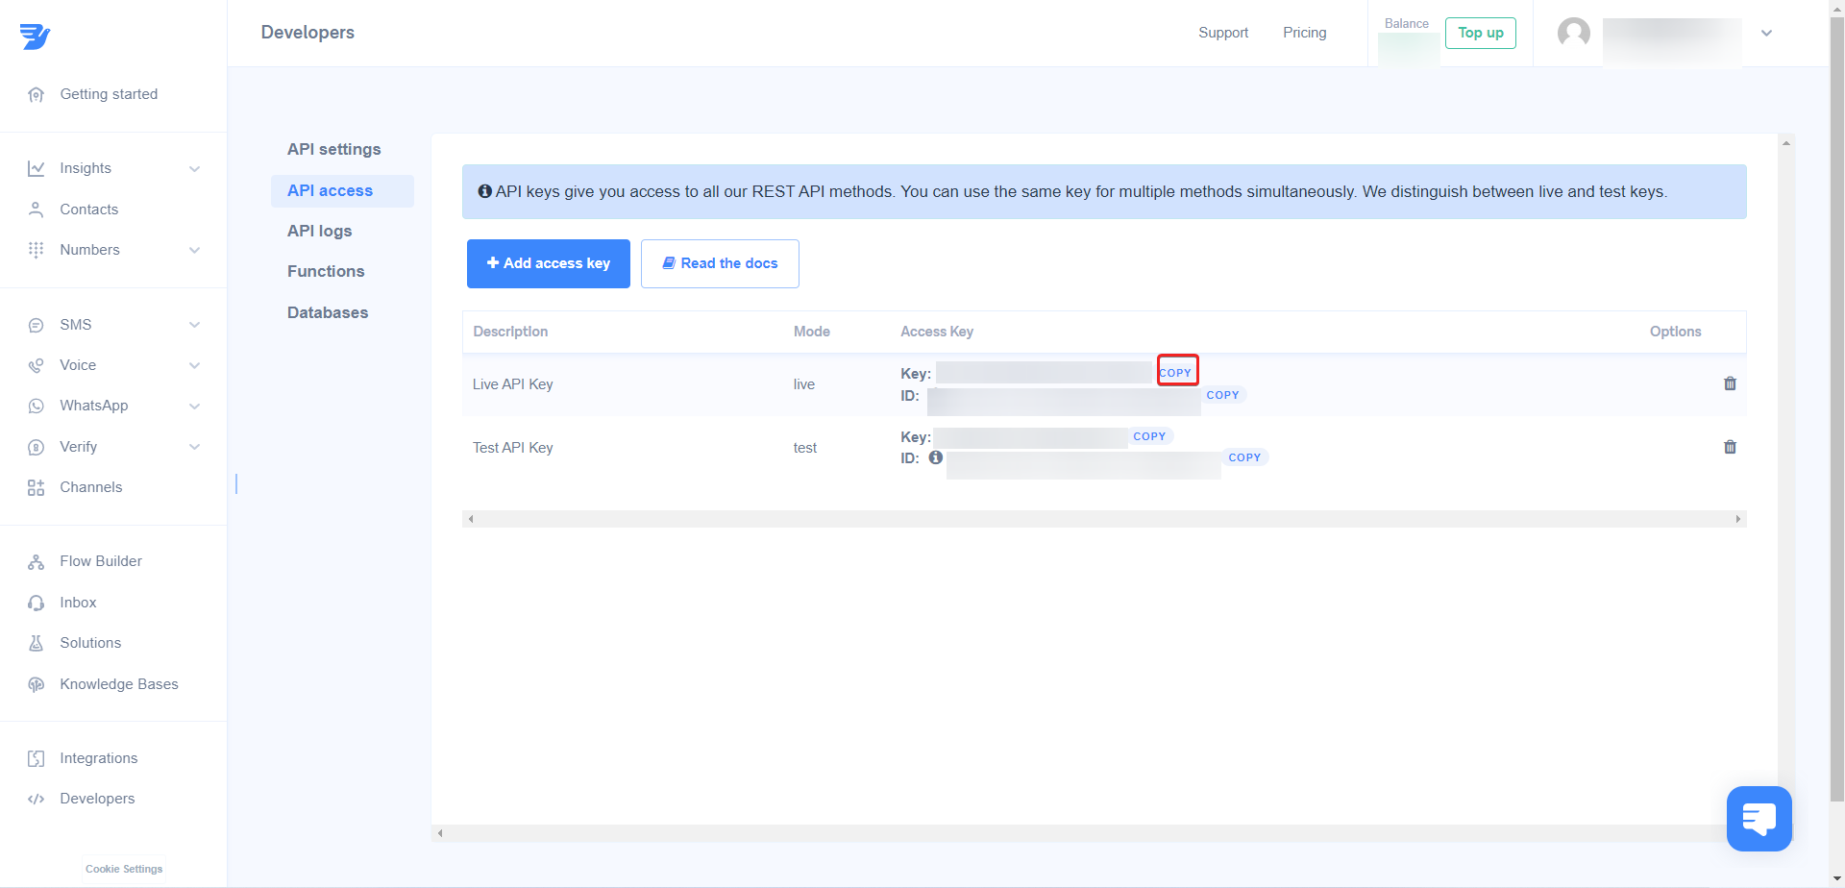Select the API settings tab
Viewport: 1845px width, 888px height.
coord(333,149)
